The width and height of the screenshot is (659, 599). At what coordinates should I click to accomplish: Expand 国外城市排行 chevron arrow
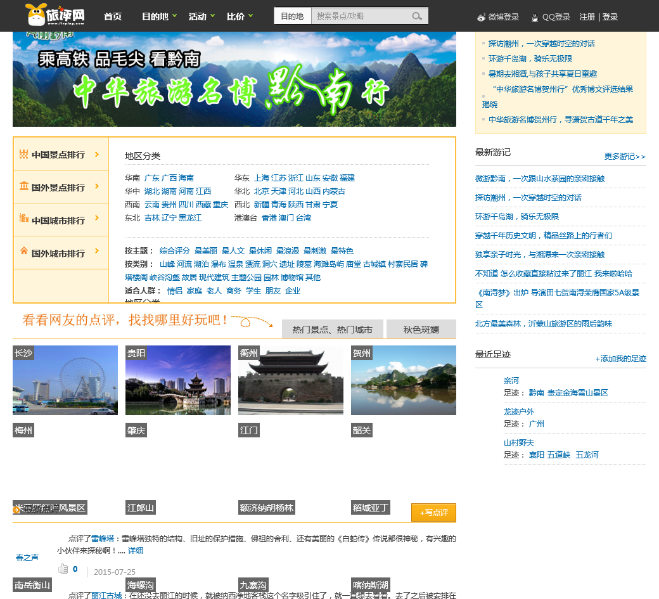coord(97,251)
